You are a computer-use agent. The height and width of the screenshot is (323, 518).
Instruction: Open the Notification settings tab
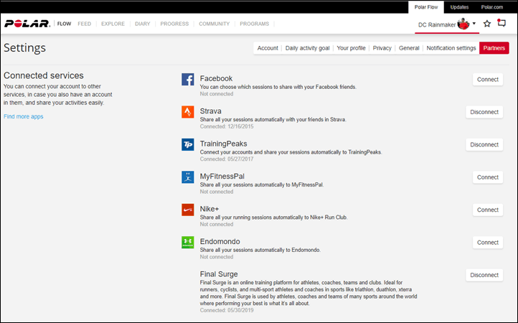451,48
